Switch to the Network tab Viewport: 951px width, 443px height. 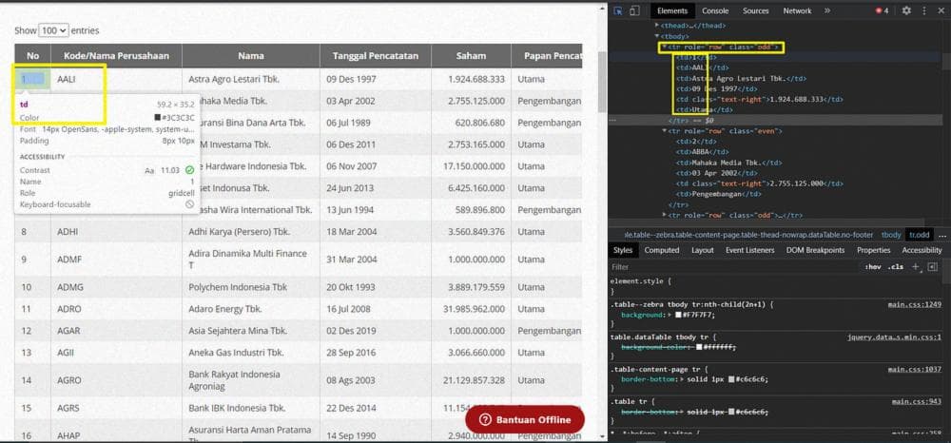pyautogui.click(x=797, y=10)
